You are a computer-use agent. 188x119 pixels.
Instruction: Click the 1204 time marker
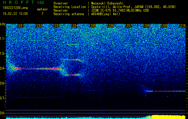click(75, 26)
